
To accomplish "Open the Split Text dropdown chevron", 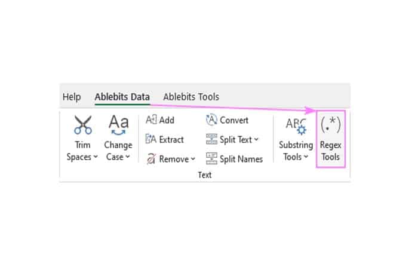I will (x=256, y=139).
